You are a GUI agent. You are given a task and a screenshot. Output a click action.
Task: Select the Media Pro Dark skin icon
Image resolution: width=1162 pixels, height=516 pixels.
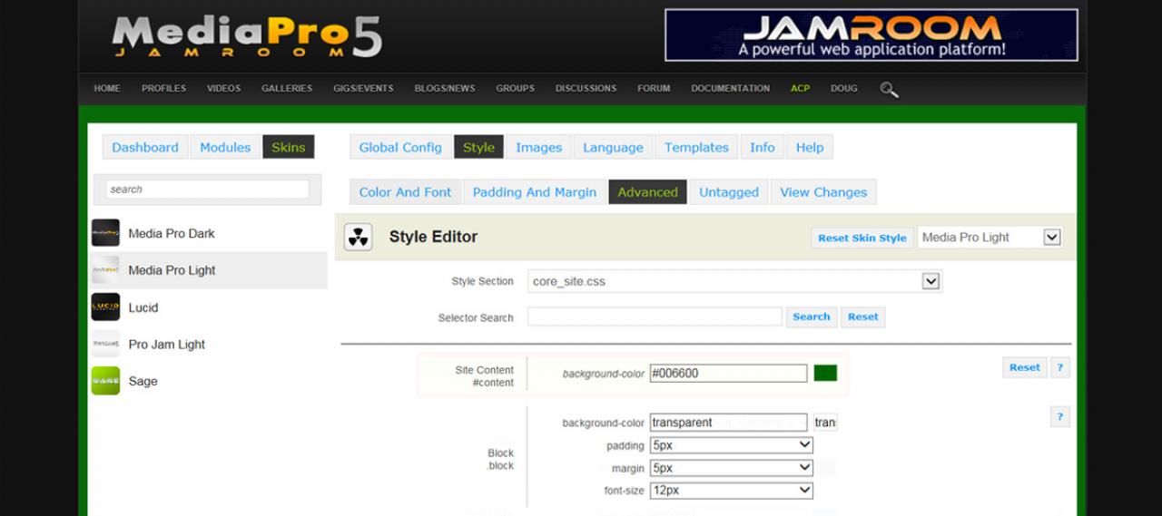tap(105, 233)
